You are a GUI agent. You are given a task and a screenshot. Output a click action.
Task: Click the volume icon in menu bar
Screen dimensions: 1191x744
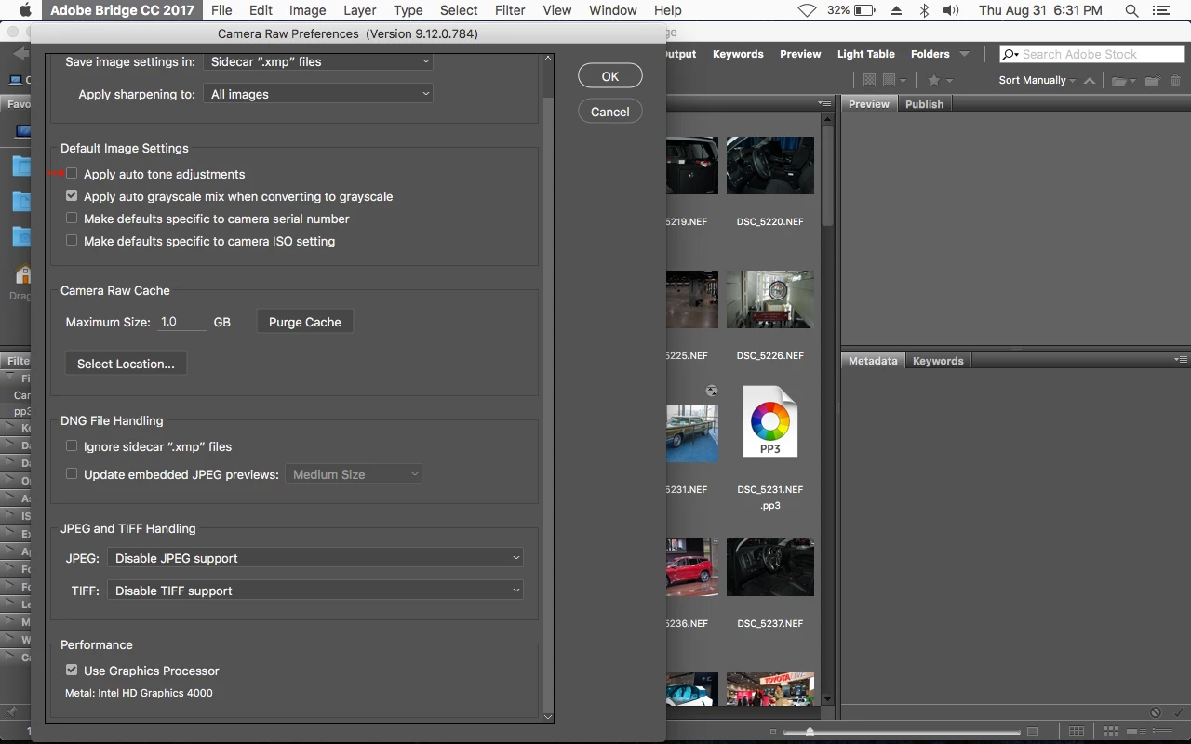950,10
